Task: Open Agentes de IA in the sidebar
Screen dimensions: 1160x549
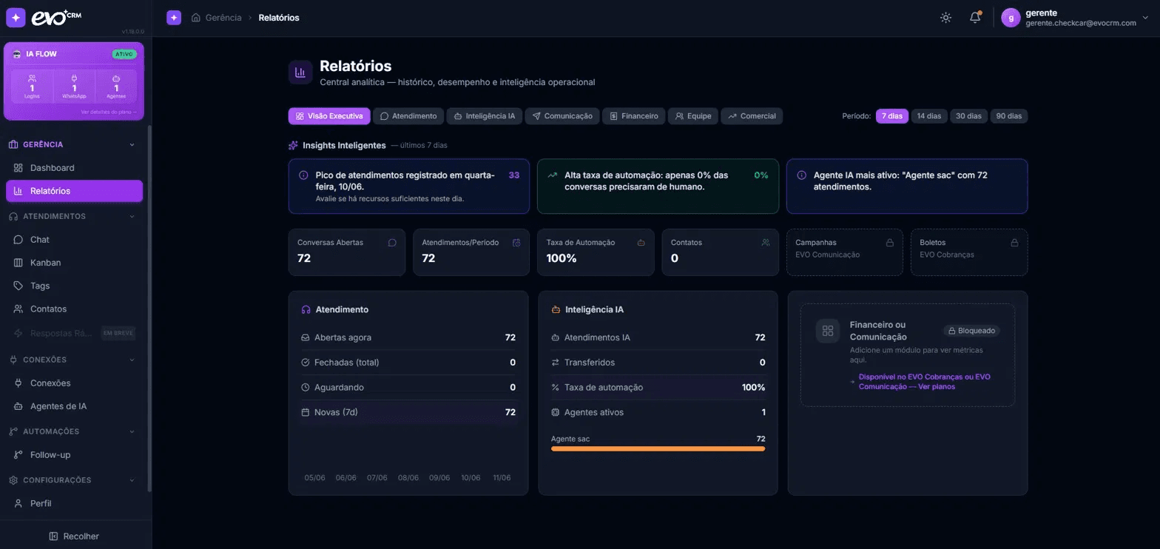Action: coord(74,406)
